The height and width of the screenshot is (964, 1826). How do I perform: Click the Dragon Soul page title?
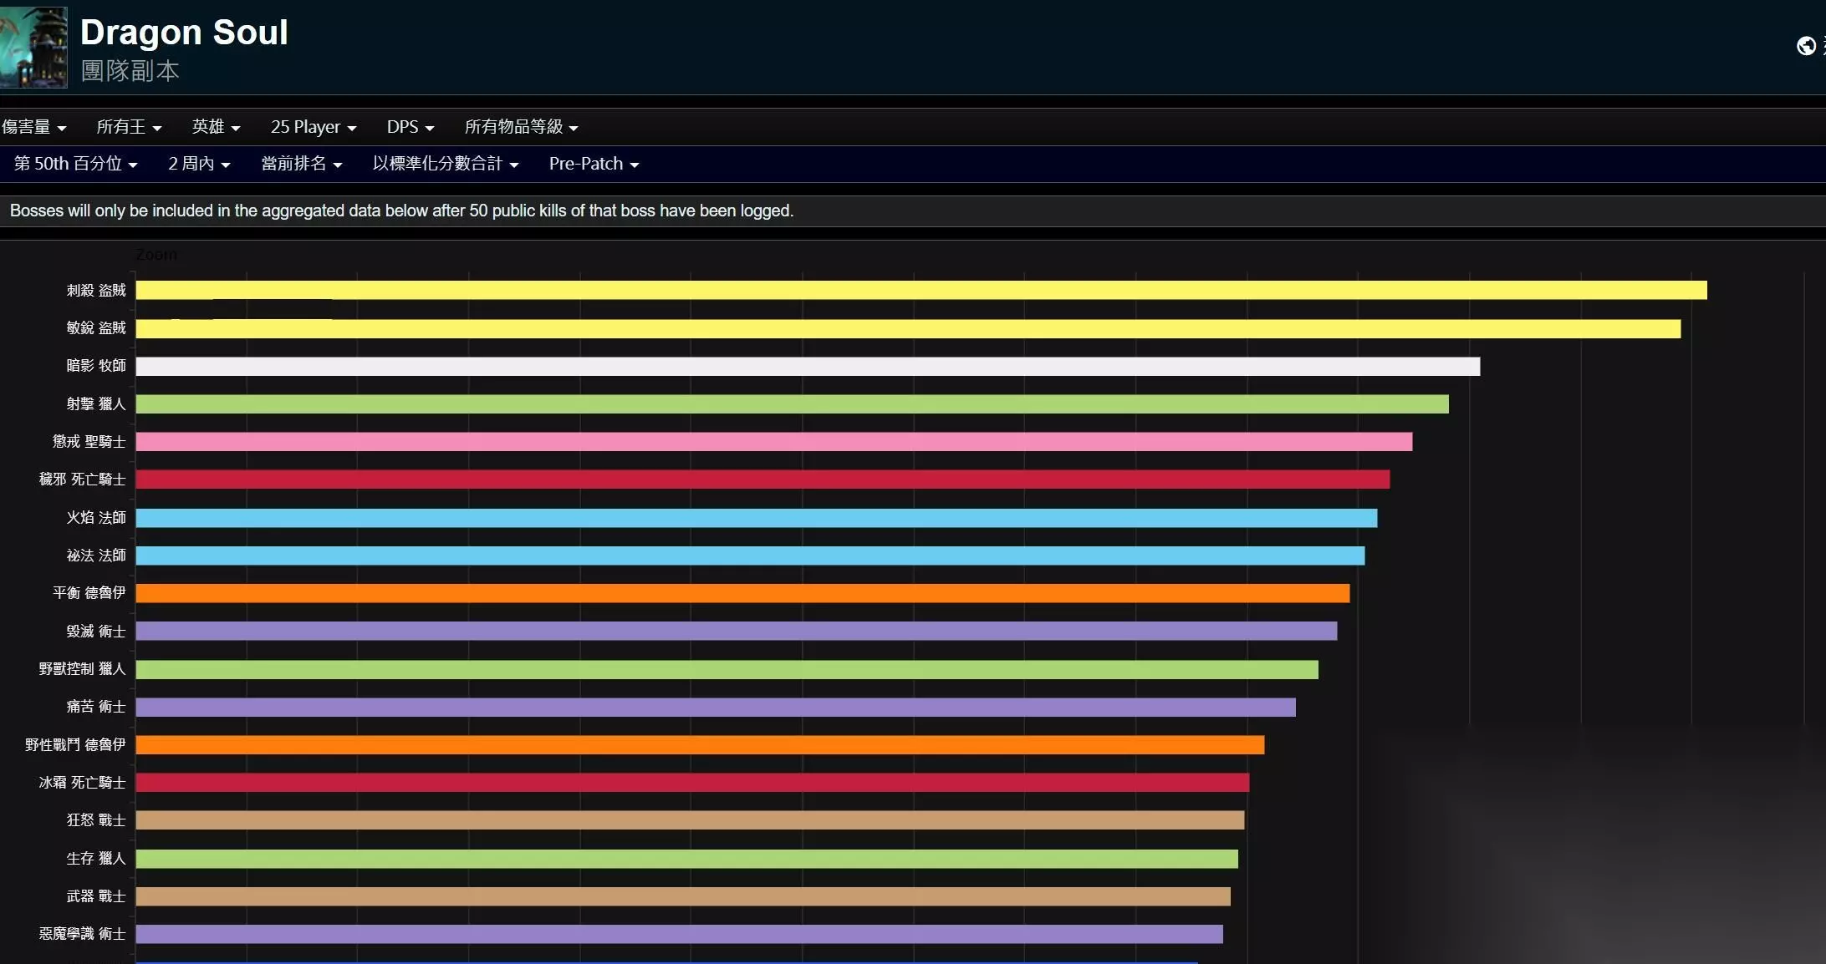184,33
